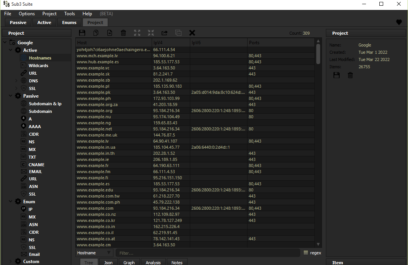The width and height of the screenshot is (408, 265).
Task: Click the save icon in the results toolbar
Action: pyautogui.click(x=82, y=33)
